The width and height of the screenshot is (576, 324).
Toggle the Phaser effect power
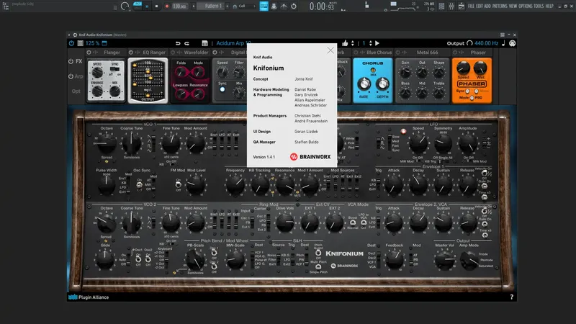(455, 53)
